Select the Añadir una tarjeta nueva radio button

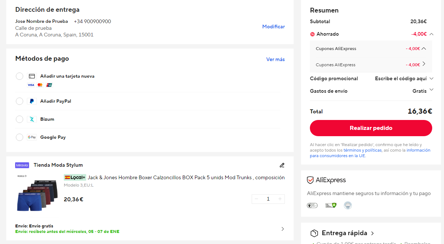click(20, 76)
